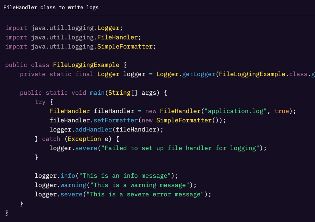Select the try keyword
Image resolution: width=315 pixels, height=222 pixels.
tap(40, 102)
